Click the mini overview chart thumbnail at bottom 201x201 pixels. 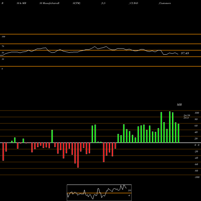[99, 193]
